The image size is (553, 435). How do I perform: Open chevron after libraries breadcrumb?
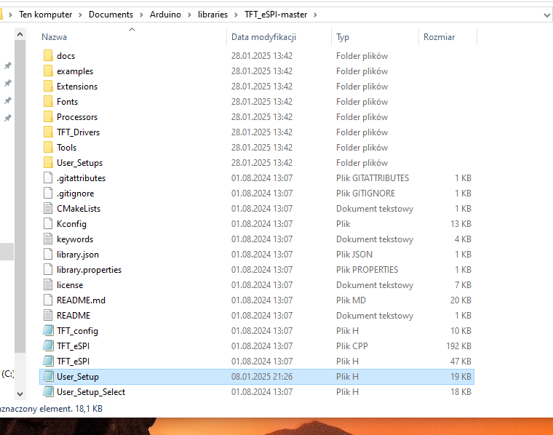236,15
